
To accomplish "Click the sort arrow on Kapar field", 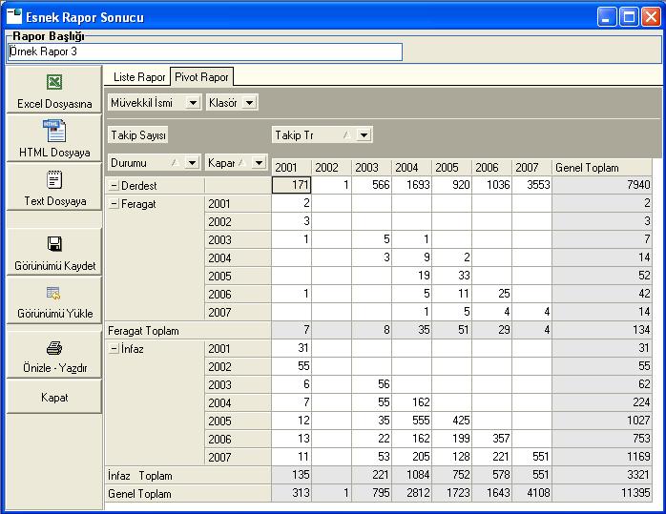I will [x=242, y=162].
